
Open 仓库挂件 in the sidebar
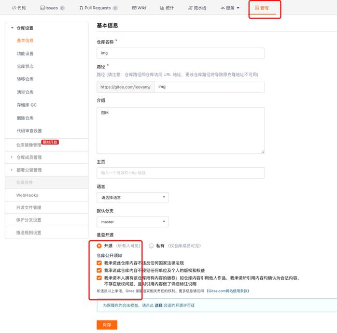pos(47,182)
